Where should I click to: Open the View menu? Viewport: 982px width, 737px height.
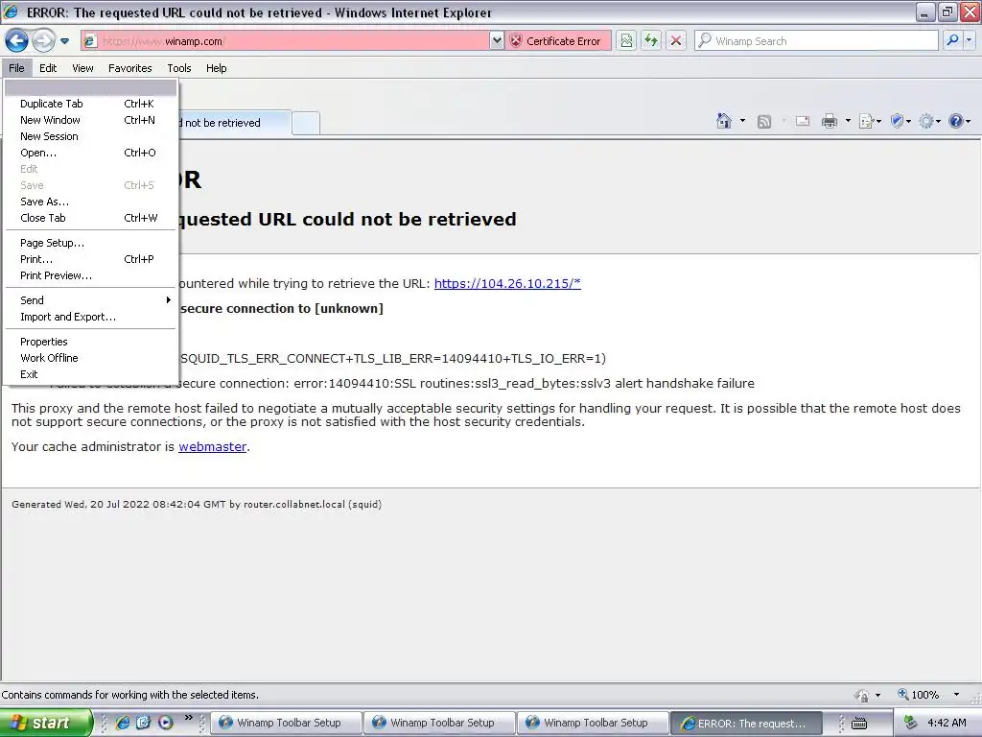(x=82, y=68)
